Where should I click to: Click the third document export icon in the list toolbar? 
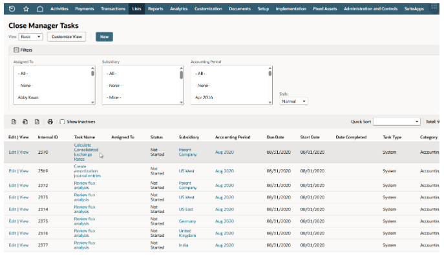37,122
